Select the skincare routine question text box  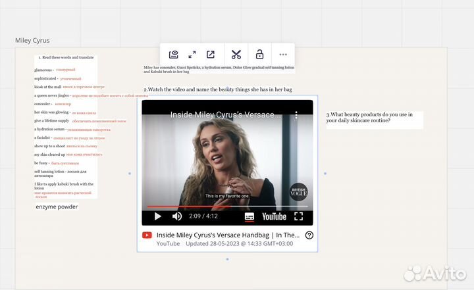(374, 118)
